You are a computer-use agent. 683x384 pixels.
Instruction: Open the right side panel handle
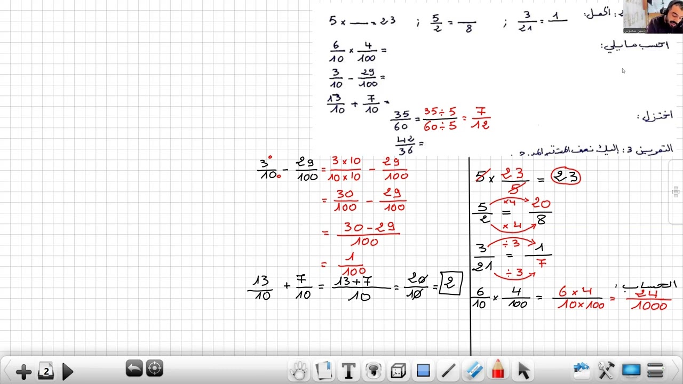point(676,191)
